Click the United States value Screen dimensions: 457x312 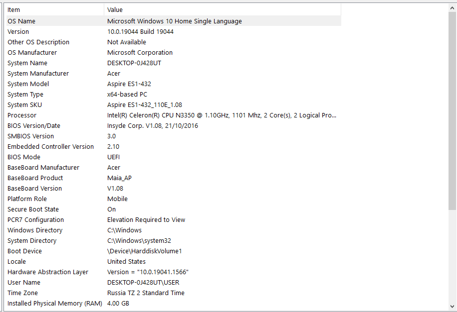(x=127, y=262)
